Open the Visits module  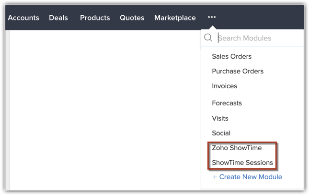220,118
